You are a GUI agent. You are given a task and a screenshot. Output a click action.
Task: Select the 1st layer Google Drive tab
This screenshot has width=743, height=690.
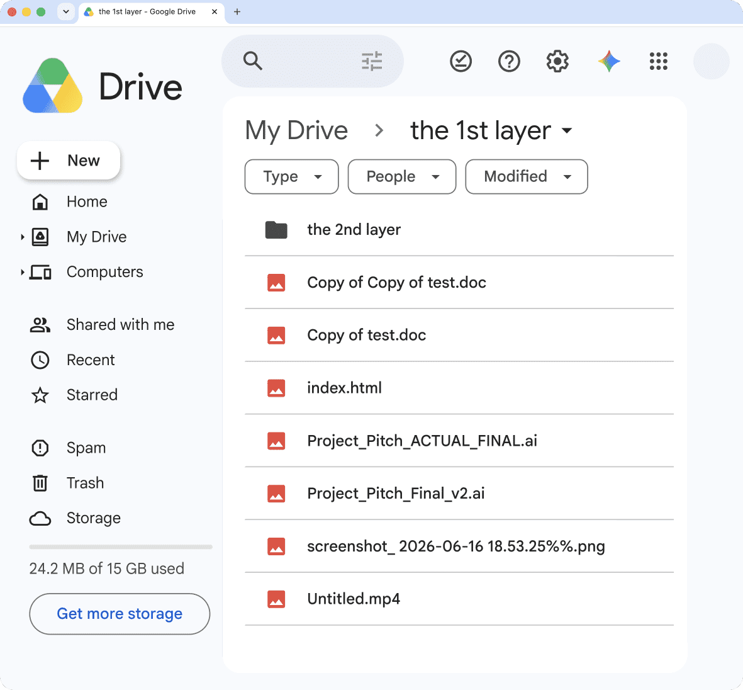click(x=151, y=12)
